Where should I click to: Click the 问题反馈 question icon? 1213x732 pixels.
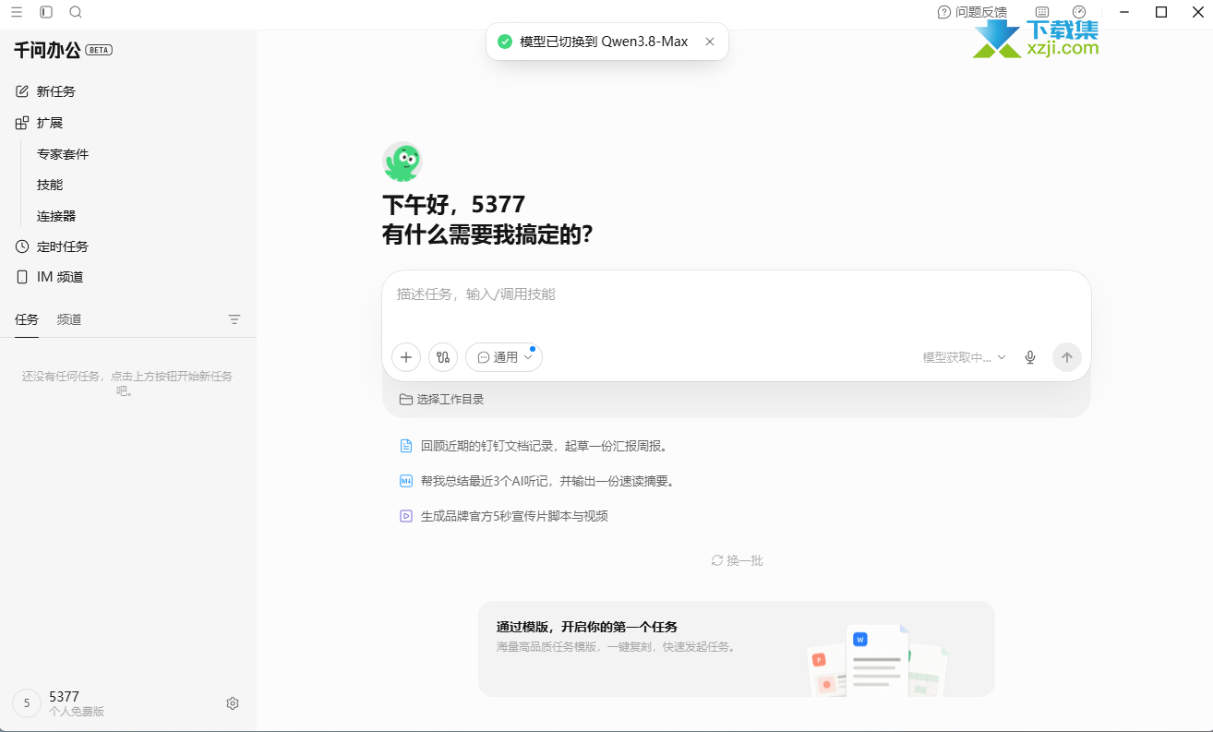pyautogui.click(x=943, y=12)
